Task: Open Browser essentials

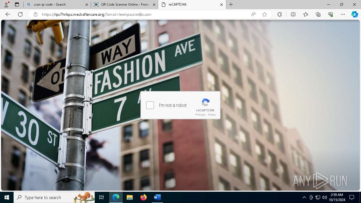Action: 331,14
